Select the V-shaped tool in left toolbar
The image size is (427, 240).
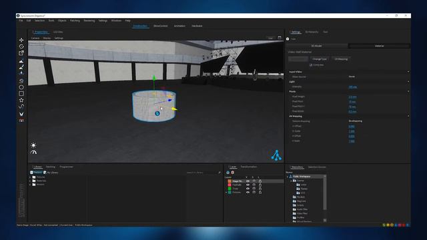(x=21, y=114)
